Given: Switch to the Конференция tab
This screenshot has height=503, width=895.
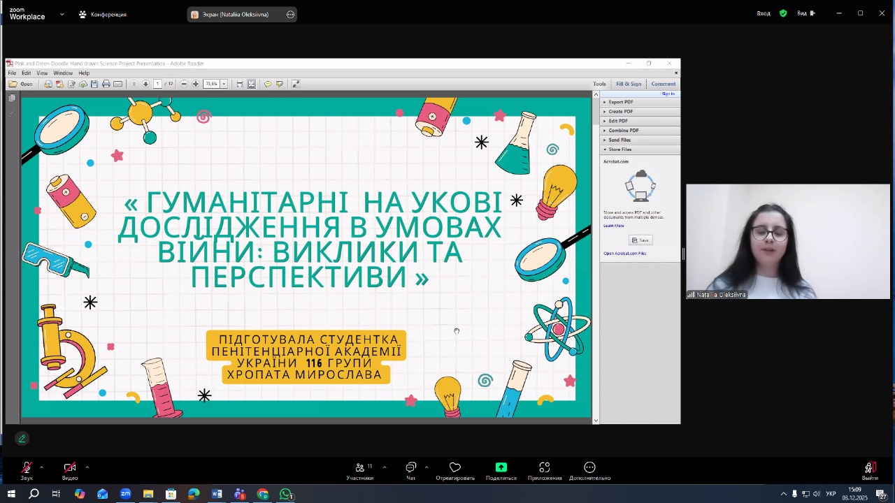Looking at the screenshot, I should click(103, 14).
